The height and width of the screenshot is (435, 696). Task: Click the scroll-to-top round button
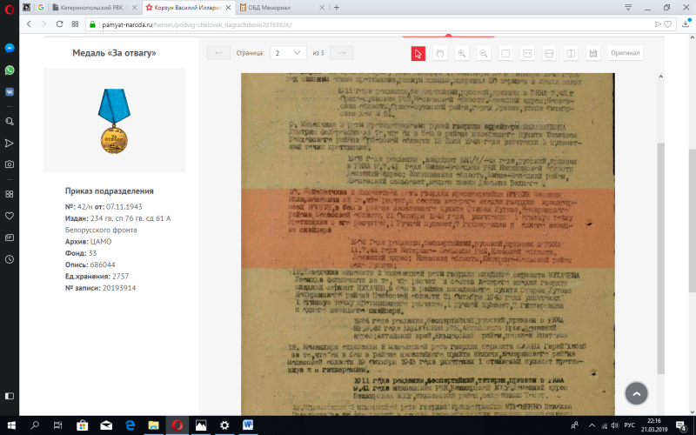click(638, 393)
